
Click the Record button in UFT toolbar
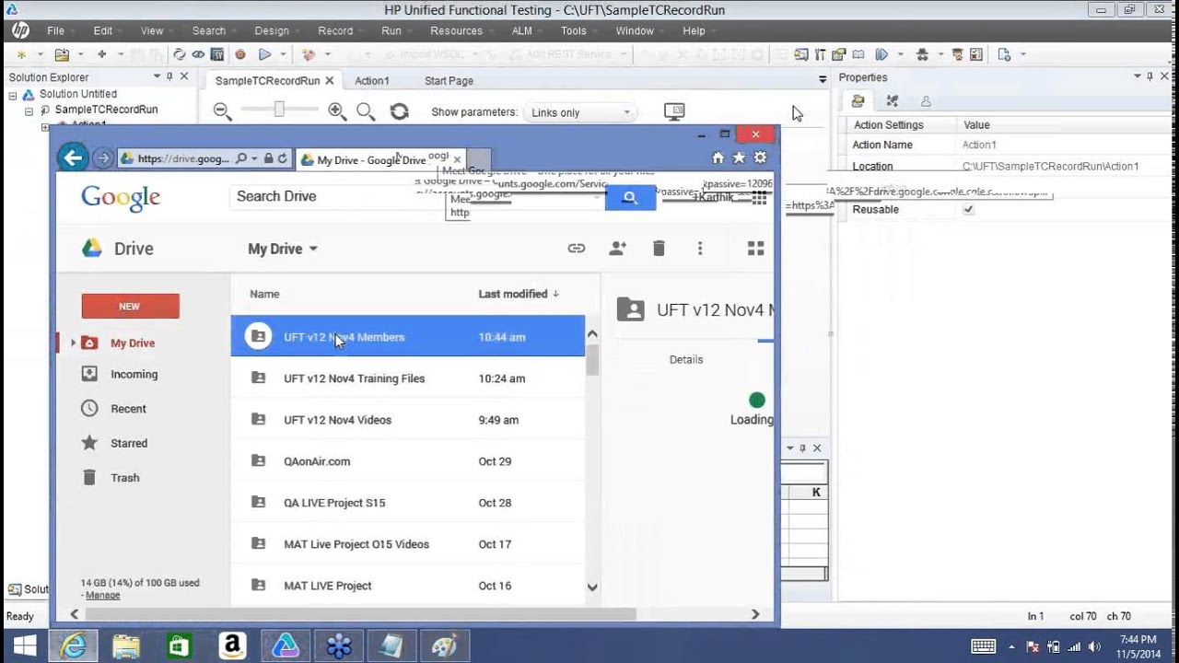click(240, 54)
